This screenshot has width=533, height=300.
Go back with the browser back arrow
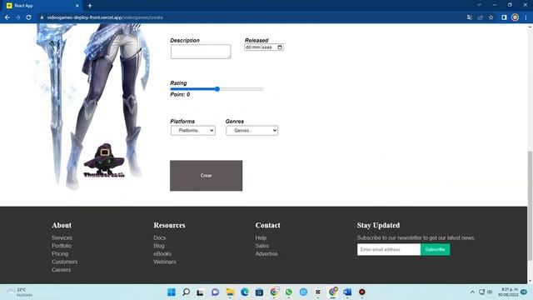click(7, 17)
